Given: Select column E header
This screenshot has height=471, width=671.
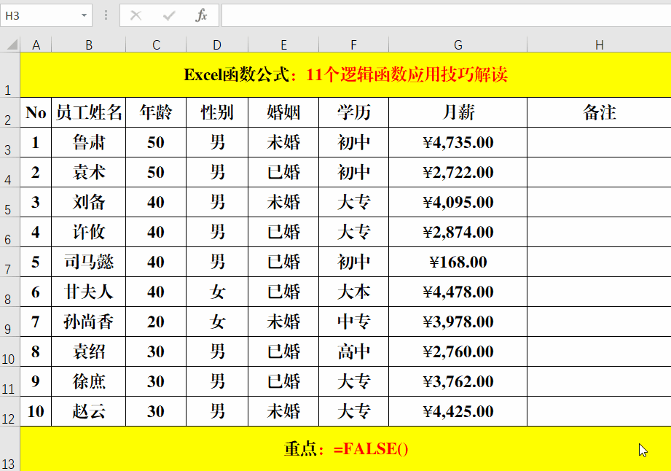Looking at the screenshot, I should [x=283, y=45].
